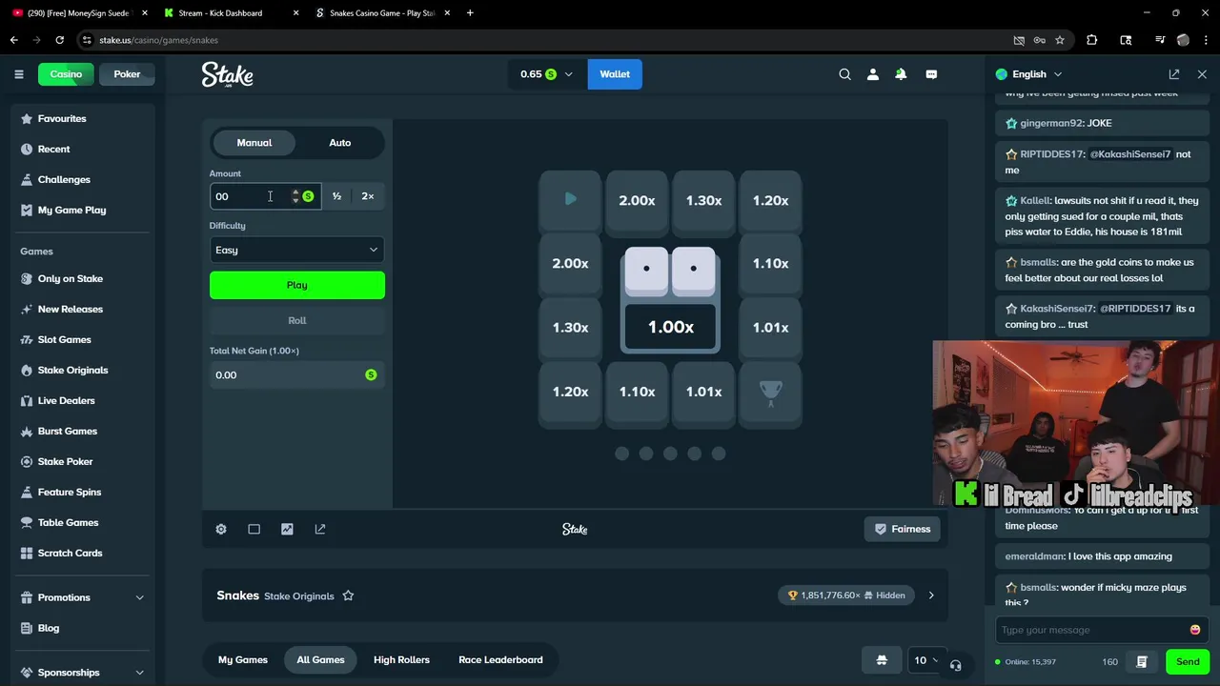Bookmark this page with star icon
The width and height of the screenshot is (1220, 686).
pyautogui.click(x=1060, y=40)
